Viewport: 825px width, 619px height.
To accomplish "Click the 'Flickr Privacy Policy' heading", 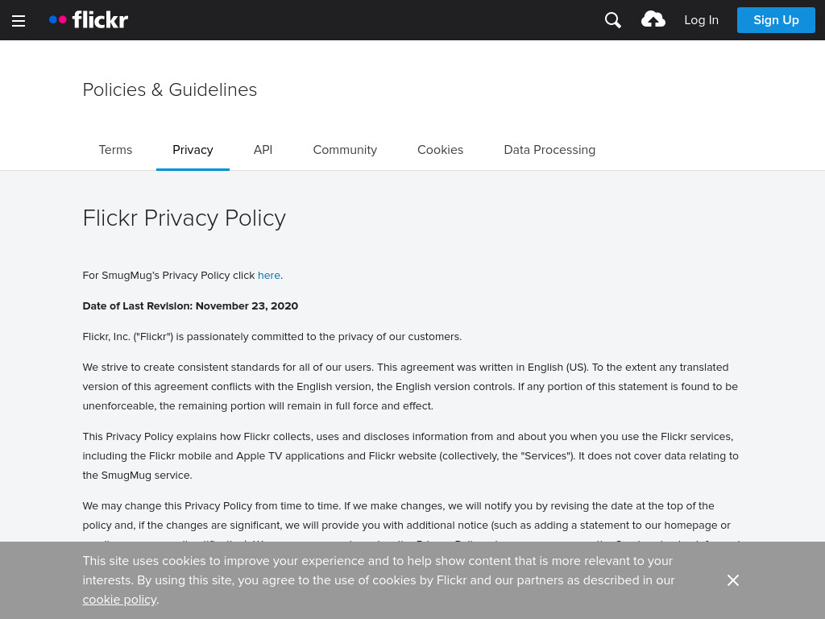I will click(184, 218).
